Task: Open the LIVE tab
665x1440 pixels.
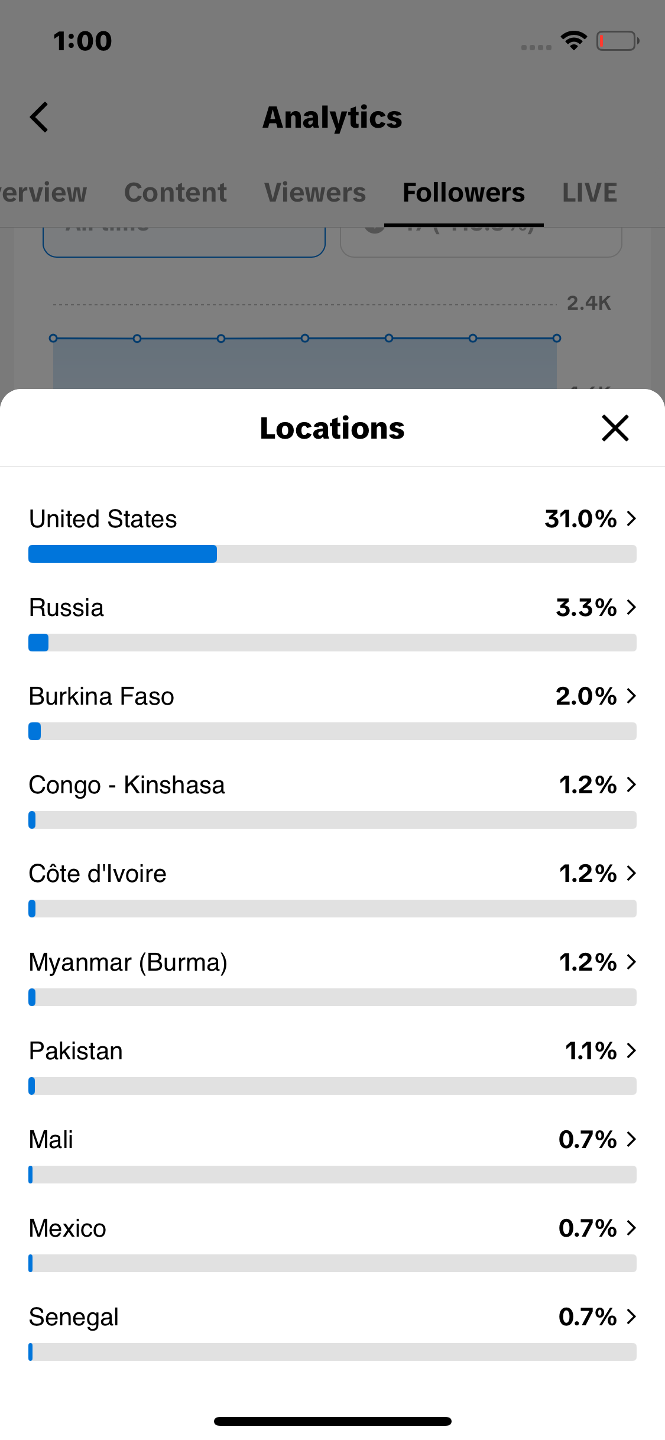Action: click(589, 193)
